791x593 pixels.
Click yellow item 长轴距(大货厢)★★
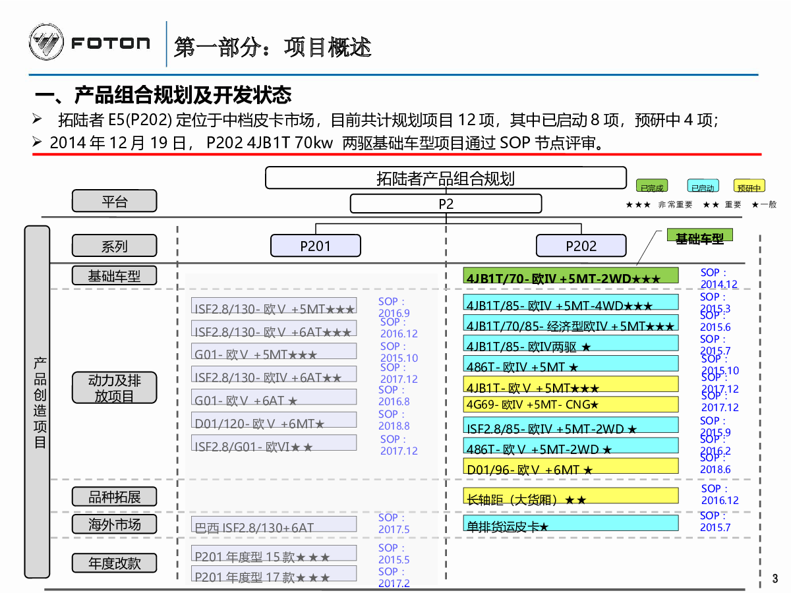click(x=571, y=496)
